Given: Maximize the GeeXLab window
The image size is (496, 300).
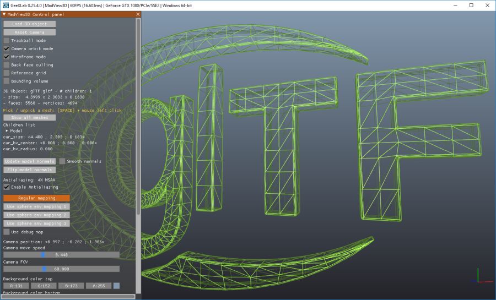Looking at the screenshot, I should (471, 6).
